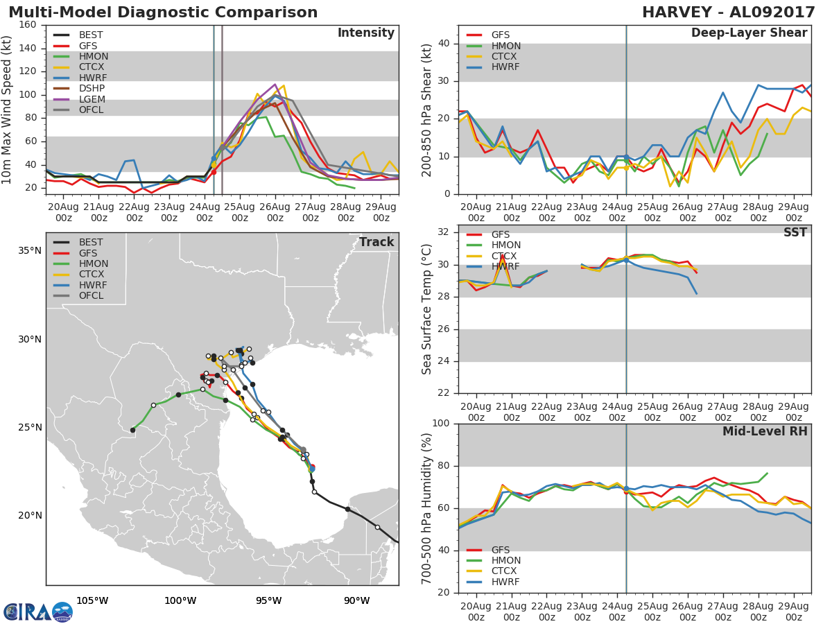Click the Intensity panel title

366,33
